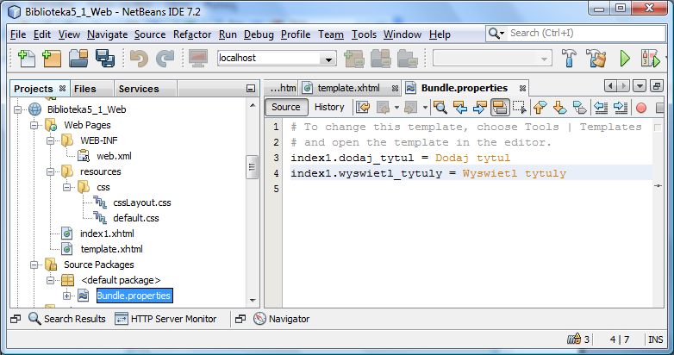Show the opened documents list dropdown
Screen dimensions: 674x355
(x=640, y=86)
